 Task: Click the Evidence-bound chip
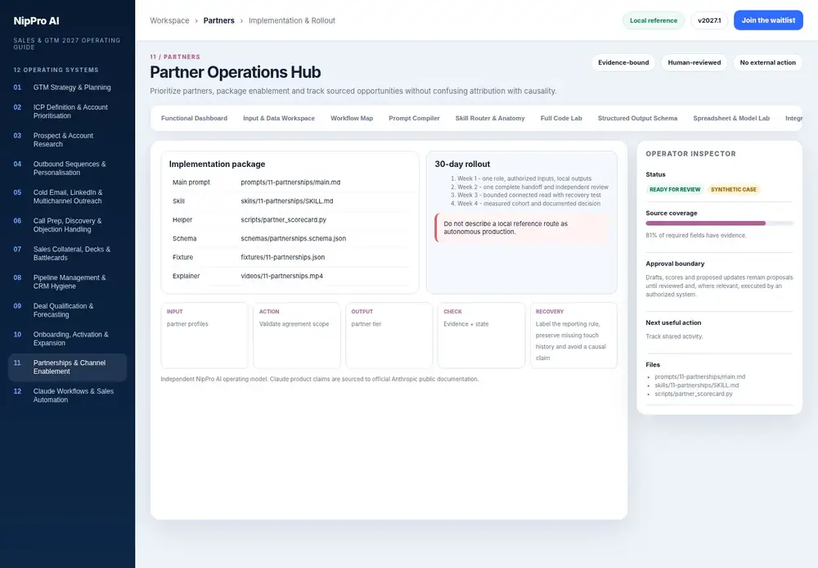coord(623,63)
